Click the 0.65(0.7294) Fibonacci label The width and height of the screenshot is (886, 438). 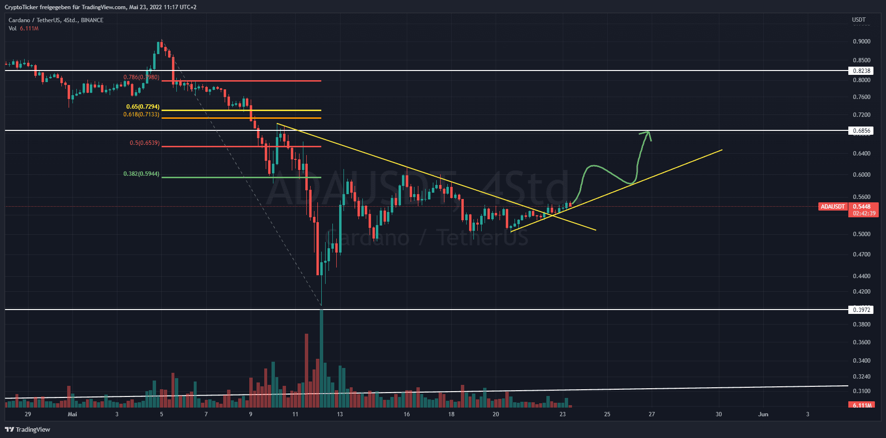pyautogui.click(x=143, y=107)
